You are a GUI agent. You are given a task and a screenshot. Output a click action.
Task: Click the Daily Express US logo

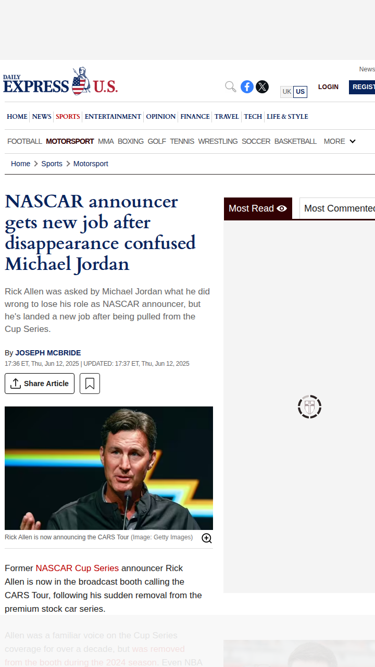(60, 82)
